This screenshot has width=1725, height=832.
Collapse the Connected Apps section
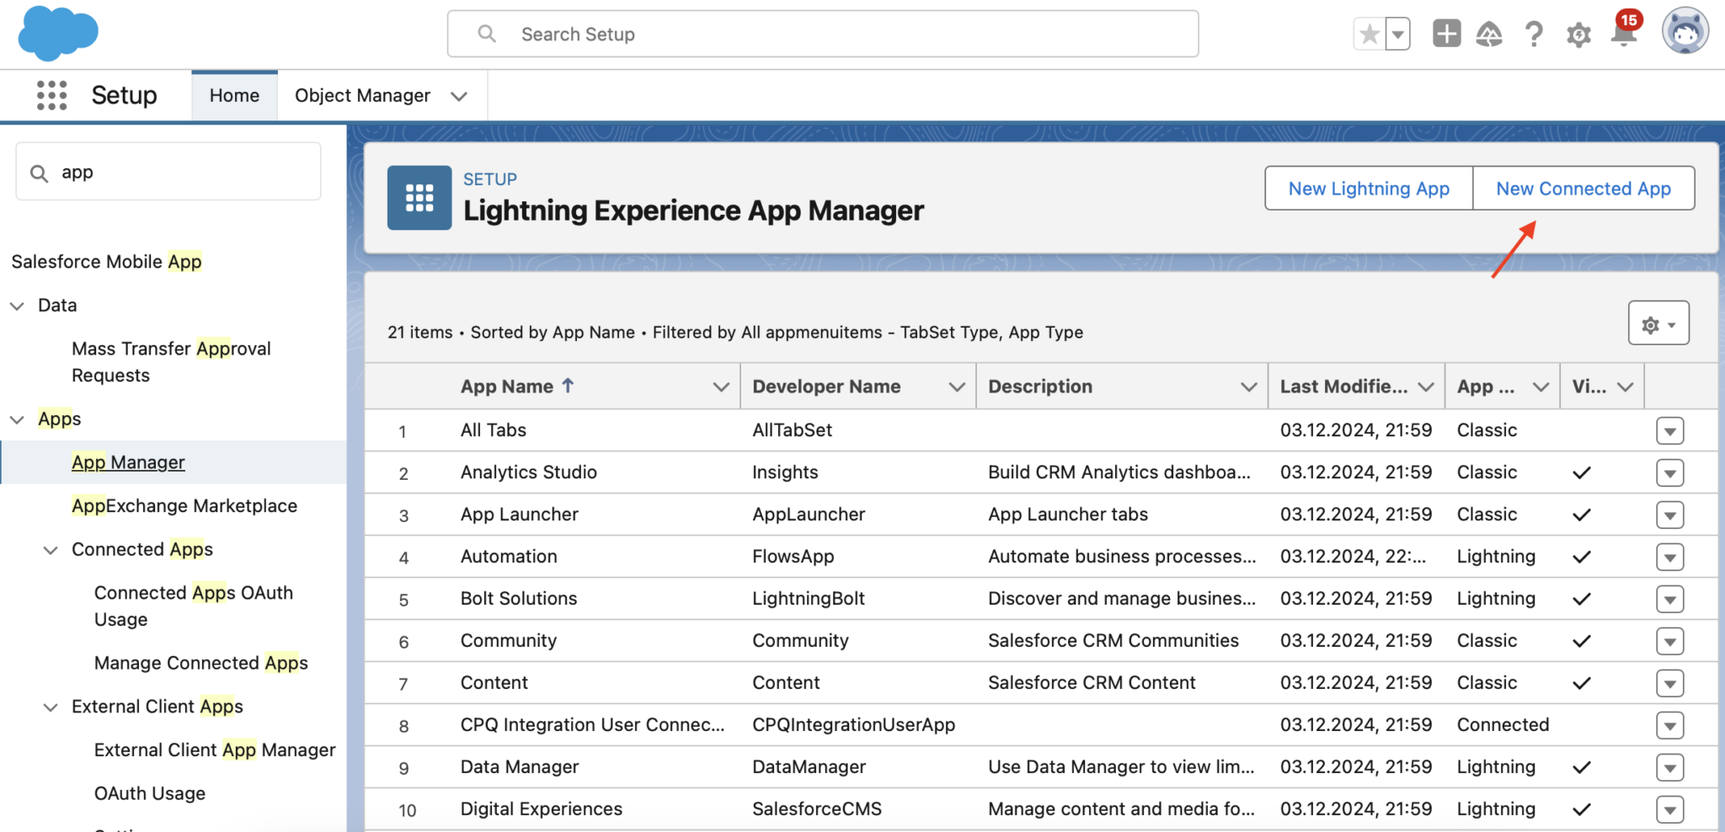click(50, 549)
